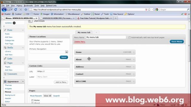
Task: Stop loading with the X icon
Action: click(21, 10)
